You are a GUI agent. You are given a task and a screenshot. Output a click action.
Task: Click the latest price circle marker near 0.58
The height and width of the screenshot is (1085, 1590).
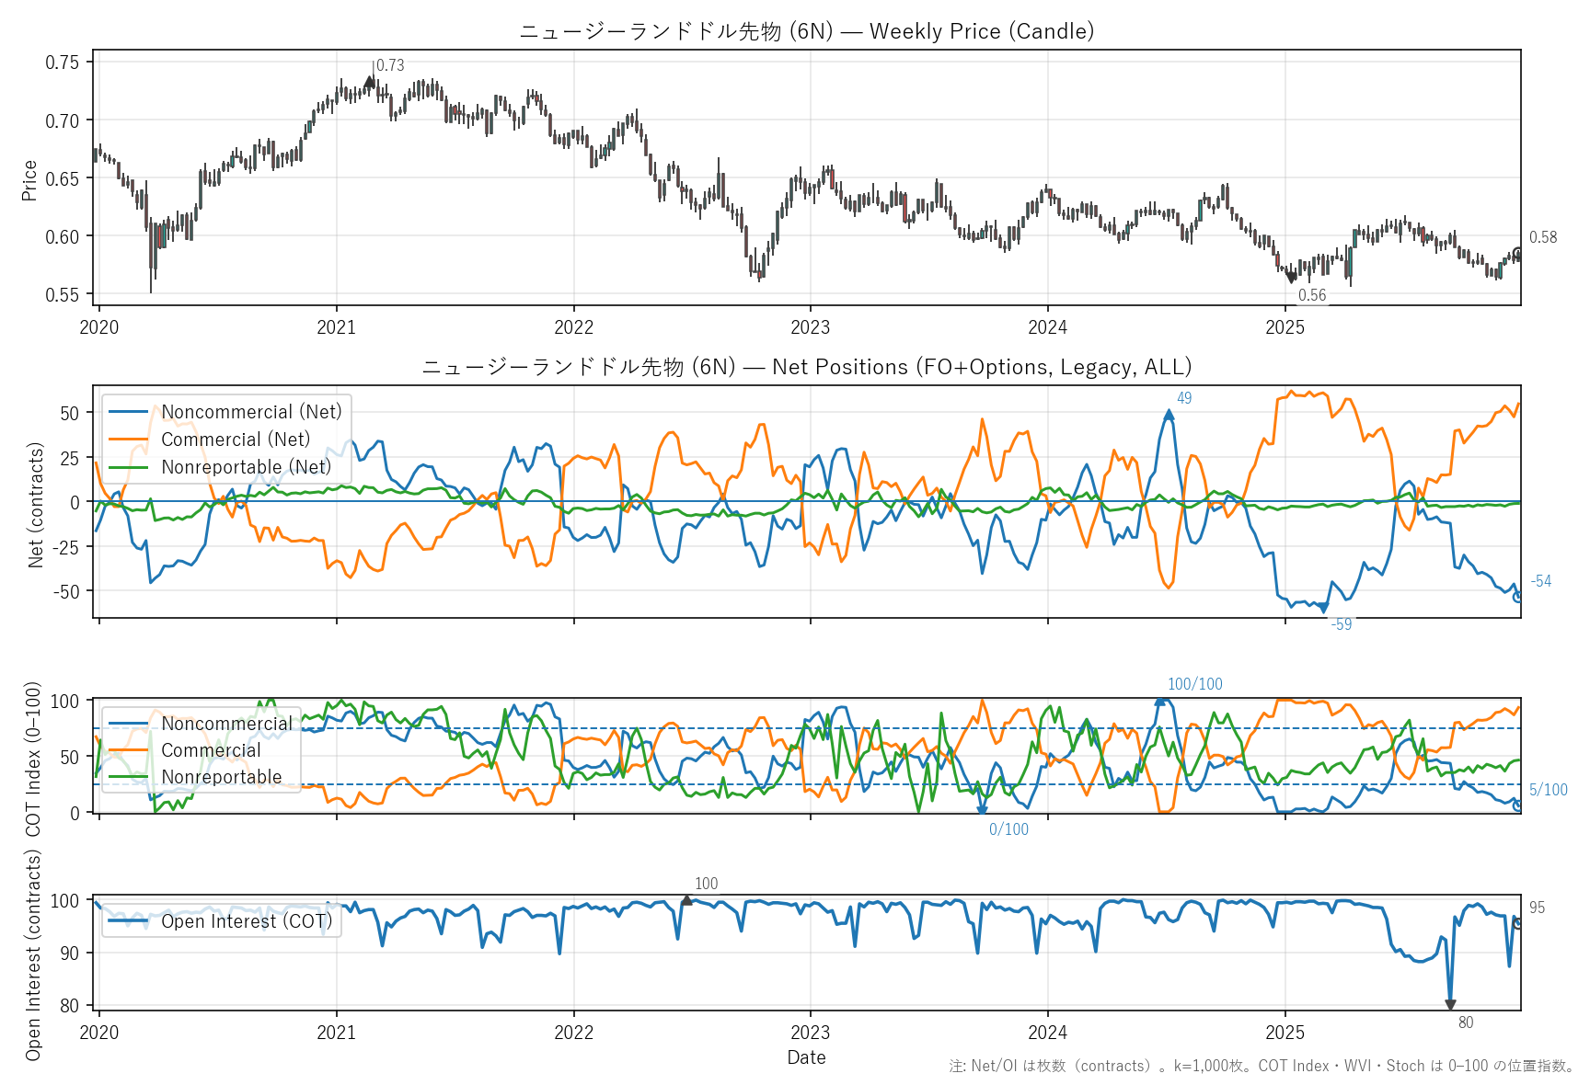point(1518,254)
